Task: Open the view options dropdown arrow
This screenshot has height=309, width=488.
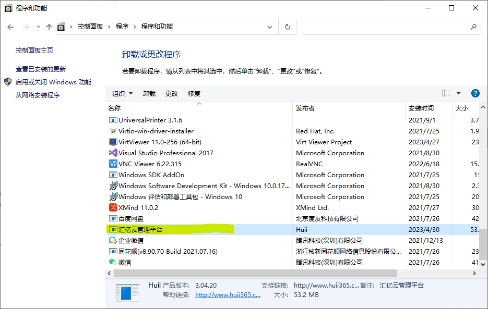Action: tap(458, 93)
